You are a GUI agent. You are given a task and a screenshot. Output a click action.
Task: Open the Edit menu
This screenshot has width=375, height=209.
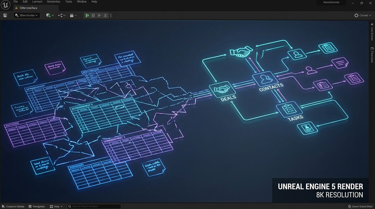click(x=25, y=2)
